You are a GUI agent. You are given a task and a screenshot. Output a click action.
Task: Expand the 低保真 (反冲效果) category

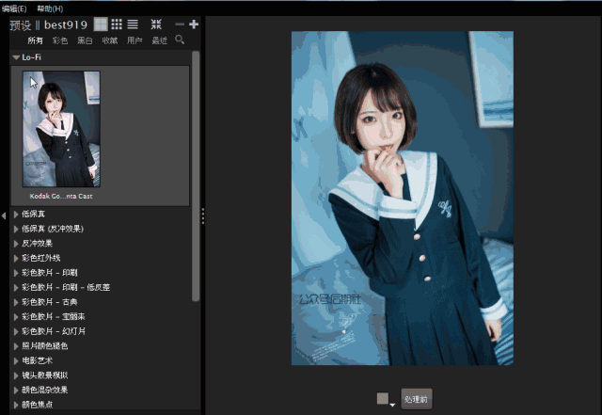click(16, 229)
